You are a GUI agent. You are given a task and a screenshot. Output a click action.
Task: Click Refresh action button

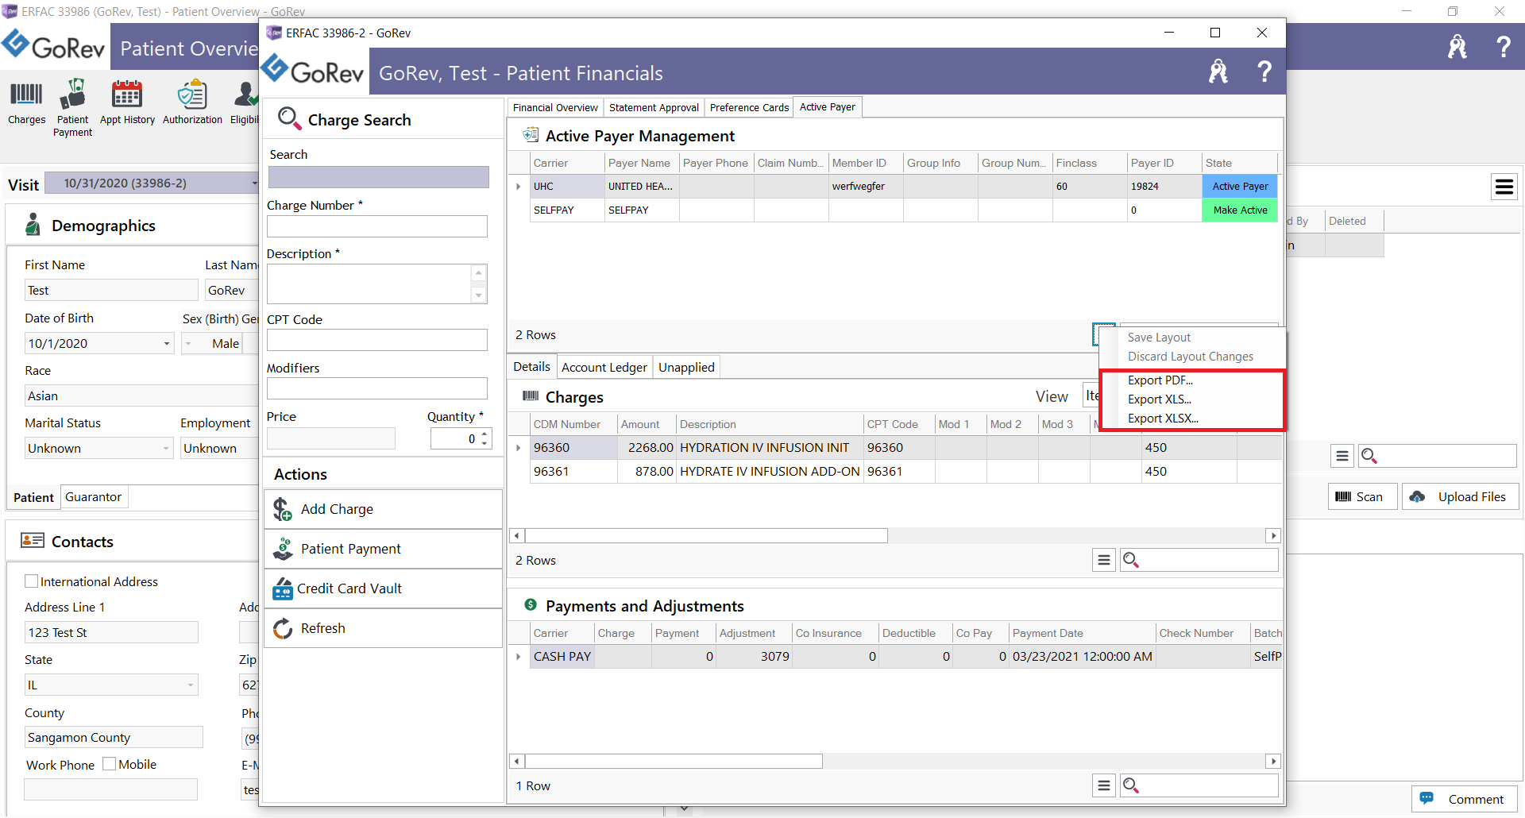point(384,628)
